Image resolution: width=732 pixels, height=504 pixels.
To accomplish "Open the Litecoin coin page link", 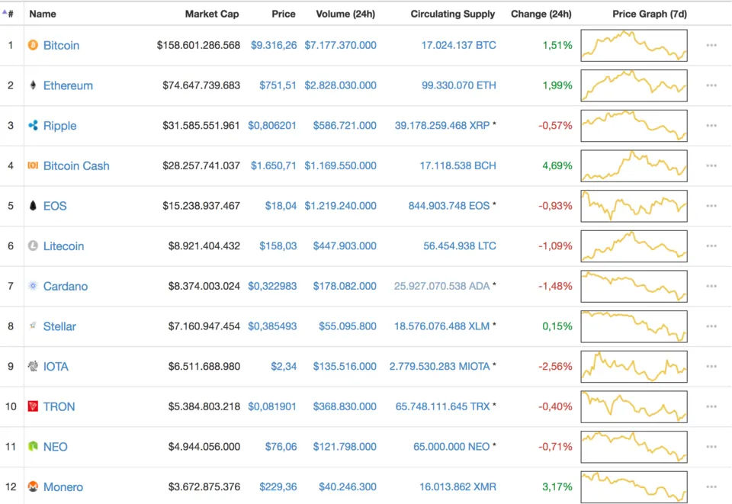I will (x=63, y=246).
